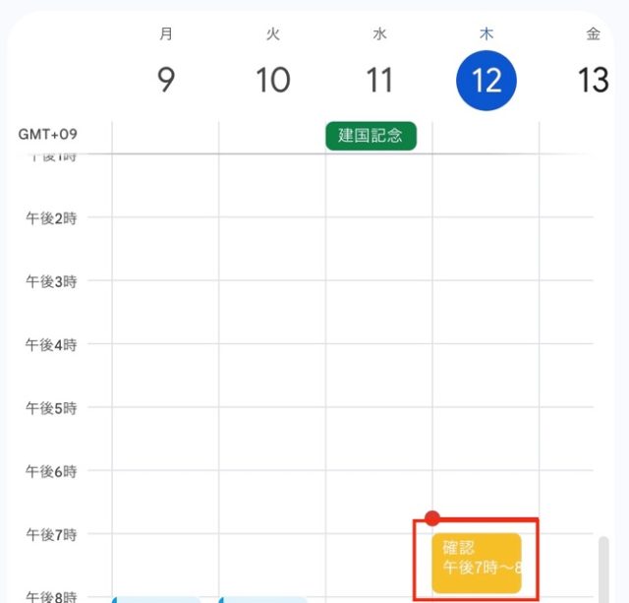Click the GMT+09 timezone label
Viewport: 629px width, 603px height.
(x=47, y=134)
